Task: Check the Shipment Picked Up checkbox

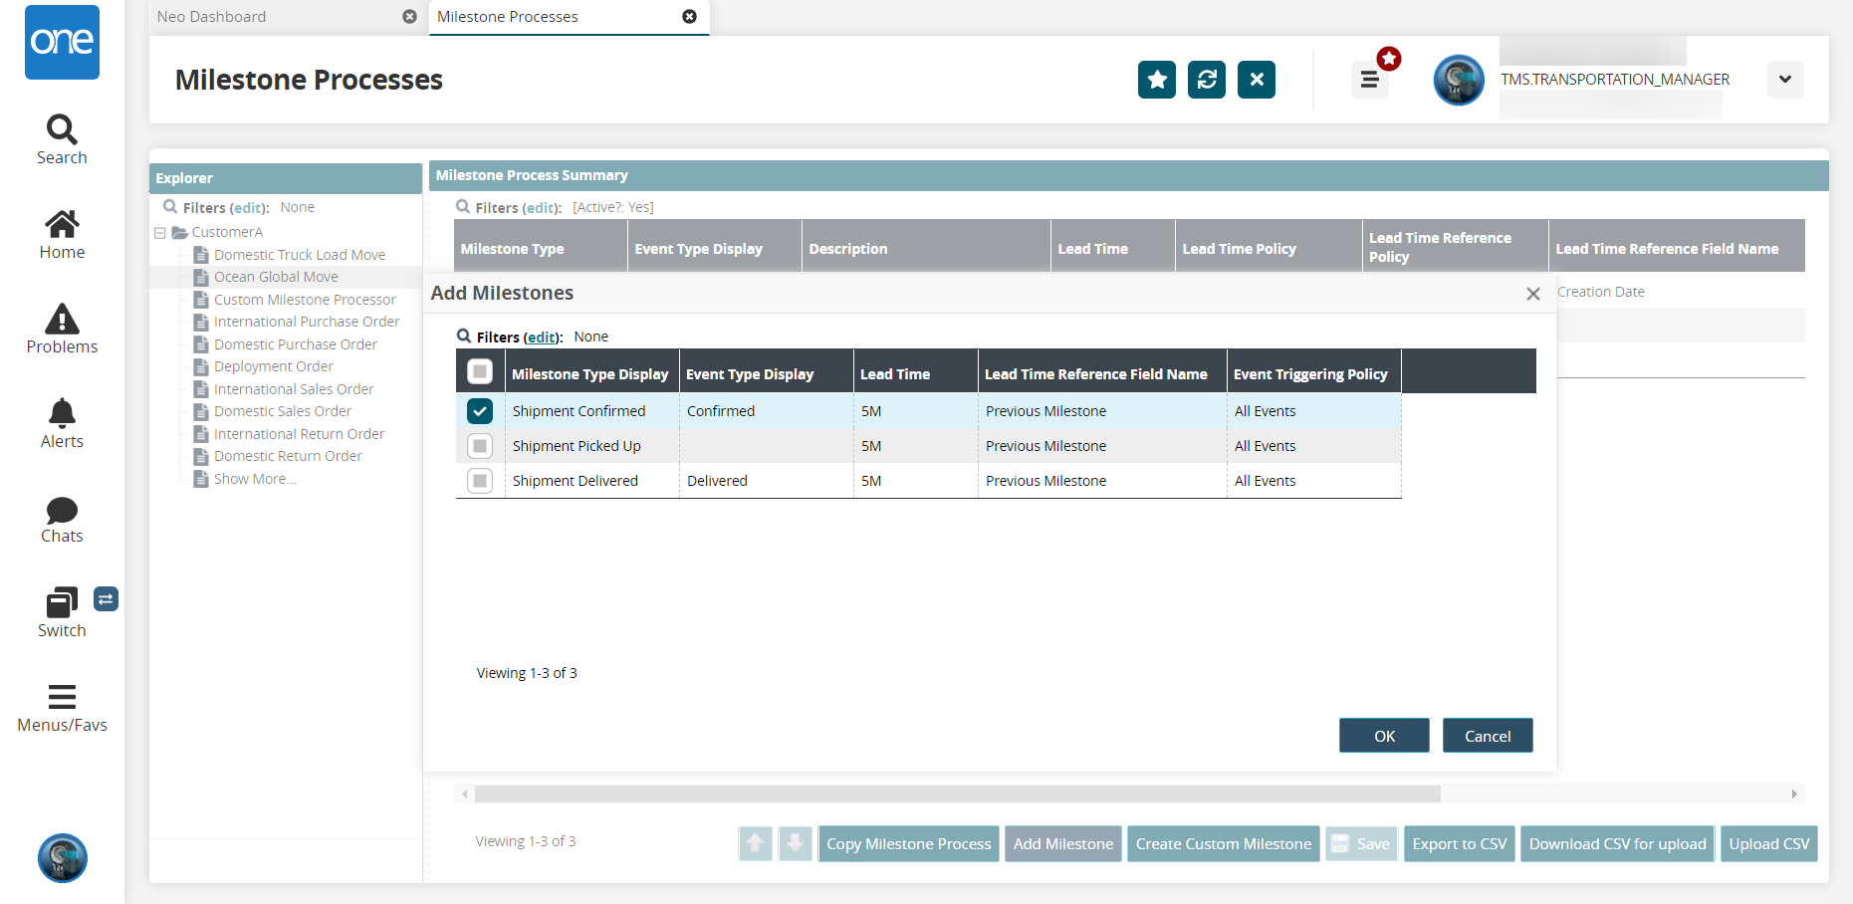Action: pos(480,446)
